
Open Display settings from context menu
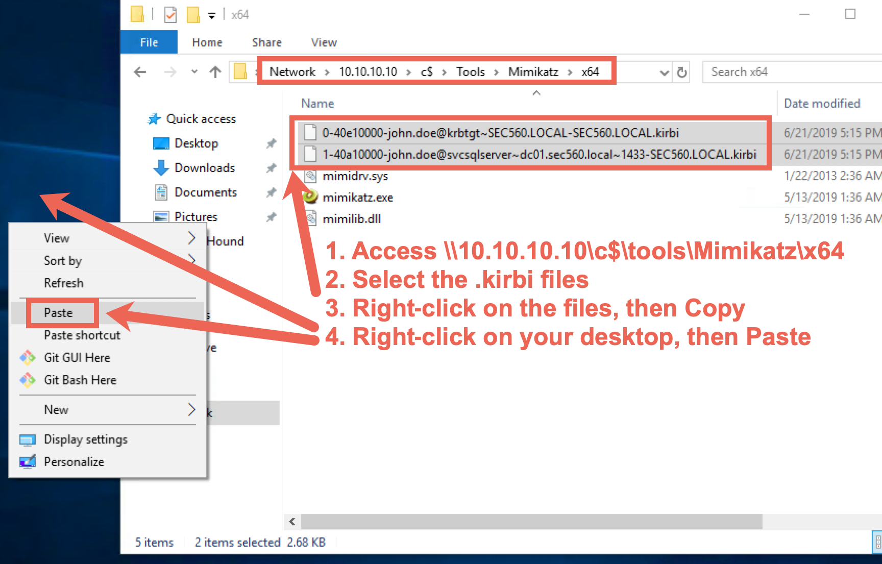click(x=85, y=439)
